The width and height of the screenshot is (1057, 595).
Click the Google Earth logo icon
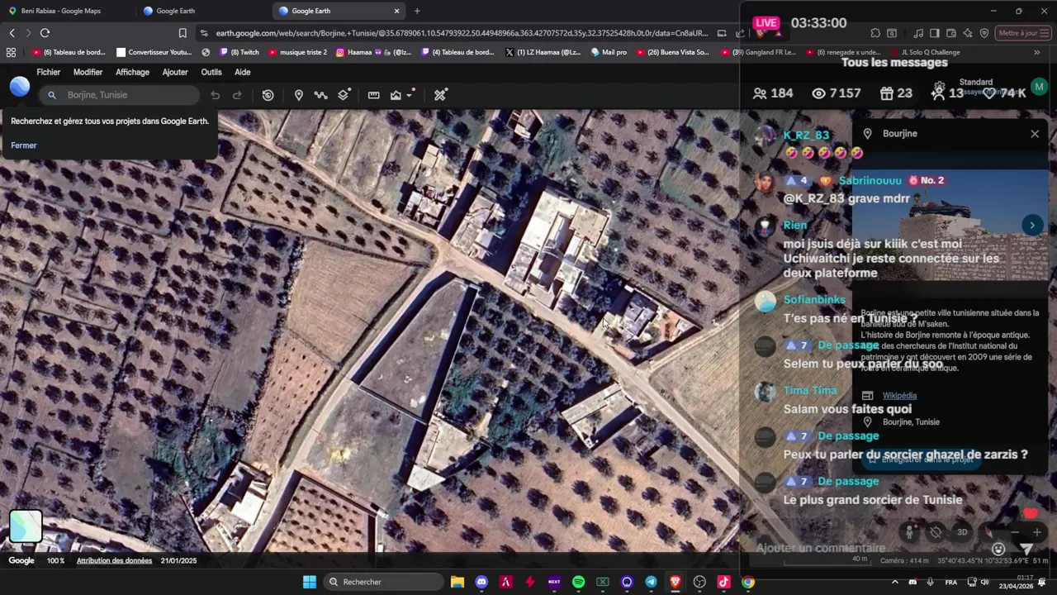[20, 87]
